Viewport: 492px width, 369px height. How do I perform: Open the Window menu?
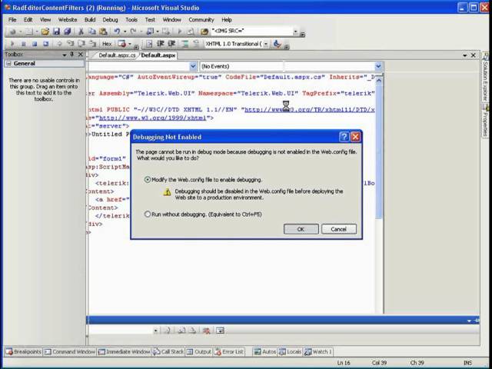point(171,19)
